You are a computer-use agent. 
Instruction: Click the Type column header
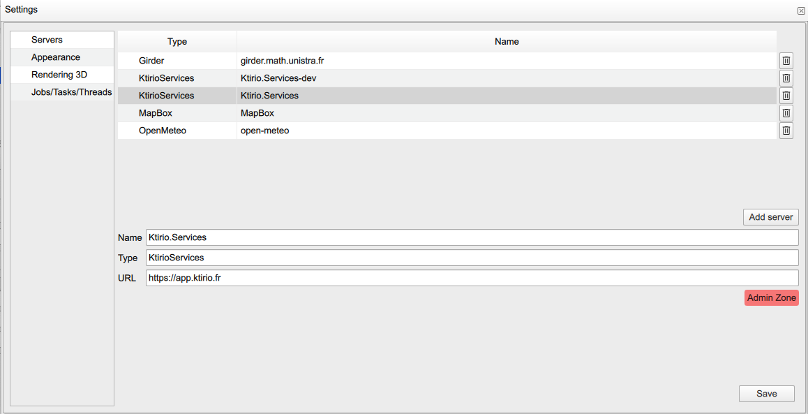point(177,41)
